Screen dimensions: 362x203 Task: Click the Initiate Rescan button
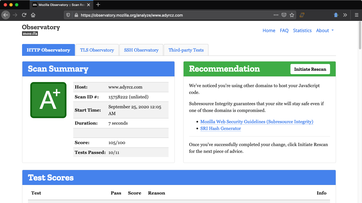click(310, 69)
